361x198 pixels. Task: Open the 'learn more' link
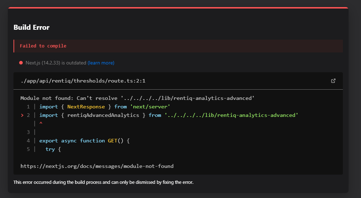coord(101,63)
